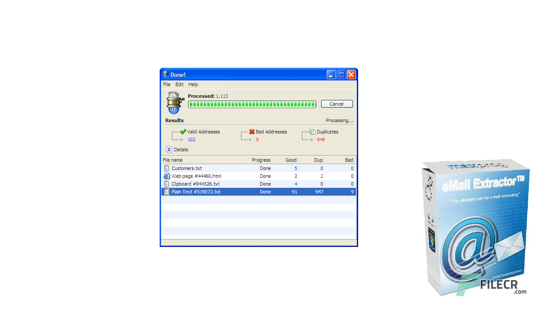Click the Good value 5 for Customers.txt
This screenshot has width=557, height=313.
coord(296,168)
